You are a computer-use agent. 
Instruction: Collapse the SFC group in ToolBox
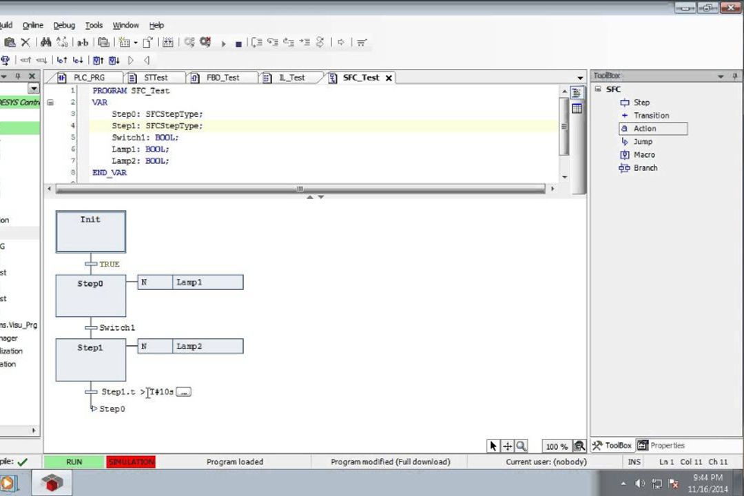(x=598, y=90)
